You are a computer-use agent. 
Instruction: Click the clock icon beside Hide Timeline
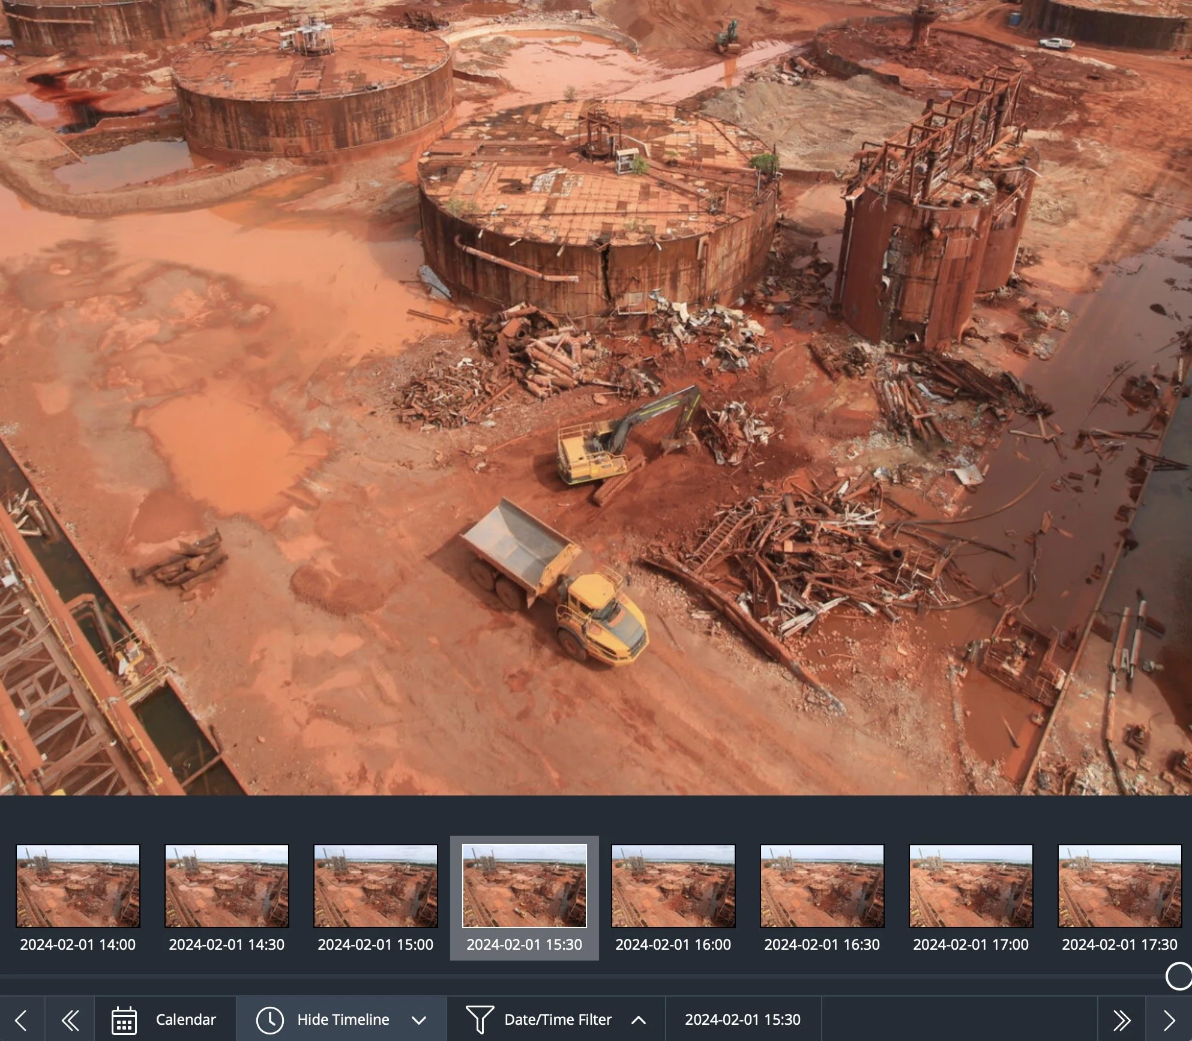(269, 1019)
